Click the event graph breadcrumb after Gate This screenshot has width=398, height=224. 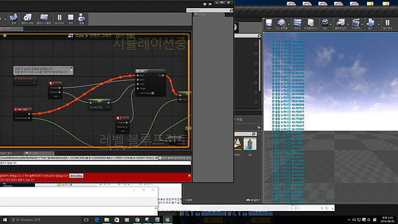pyautogui.click(x=100, y=36)
